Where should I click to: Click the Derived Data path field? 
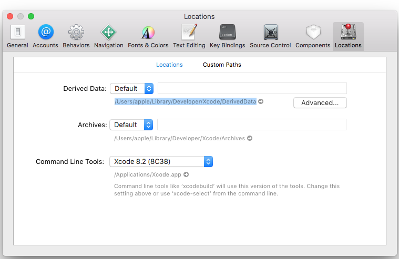click(252, 88)
